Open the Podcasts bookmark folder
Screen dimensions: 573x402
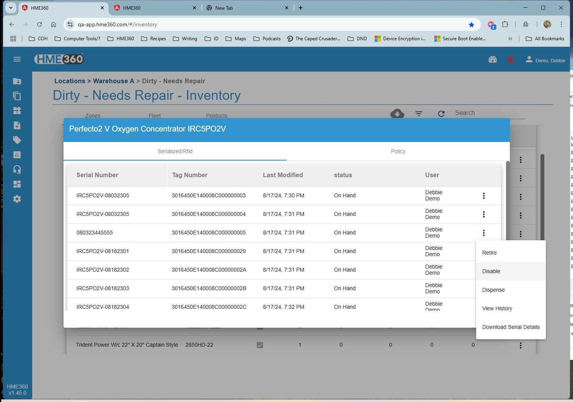267,39
